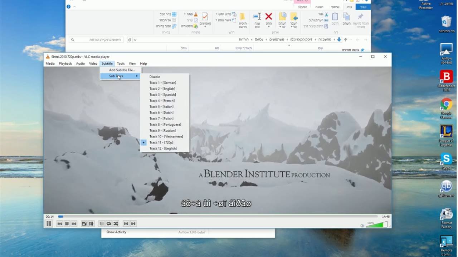Open Skype desktop shortcut
The image size is (458, 257).
tap(446, 161)
